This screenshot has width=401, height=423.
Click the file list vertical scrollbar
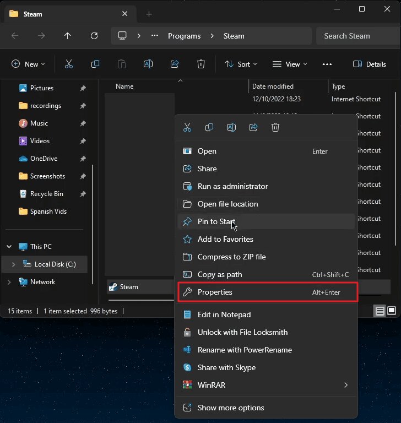point(395,169)
